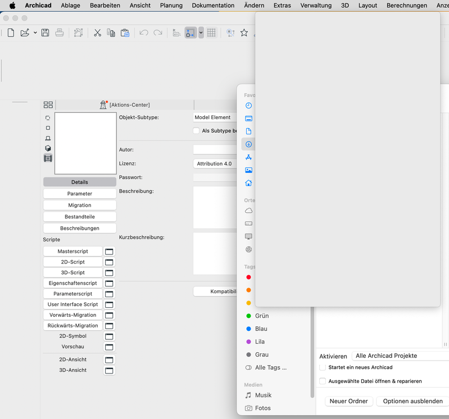
Task: Open 2D-Script in separate window icon
Action: (x=109, y=262)
